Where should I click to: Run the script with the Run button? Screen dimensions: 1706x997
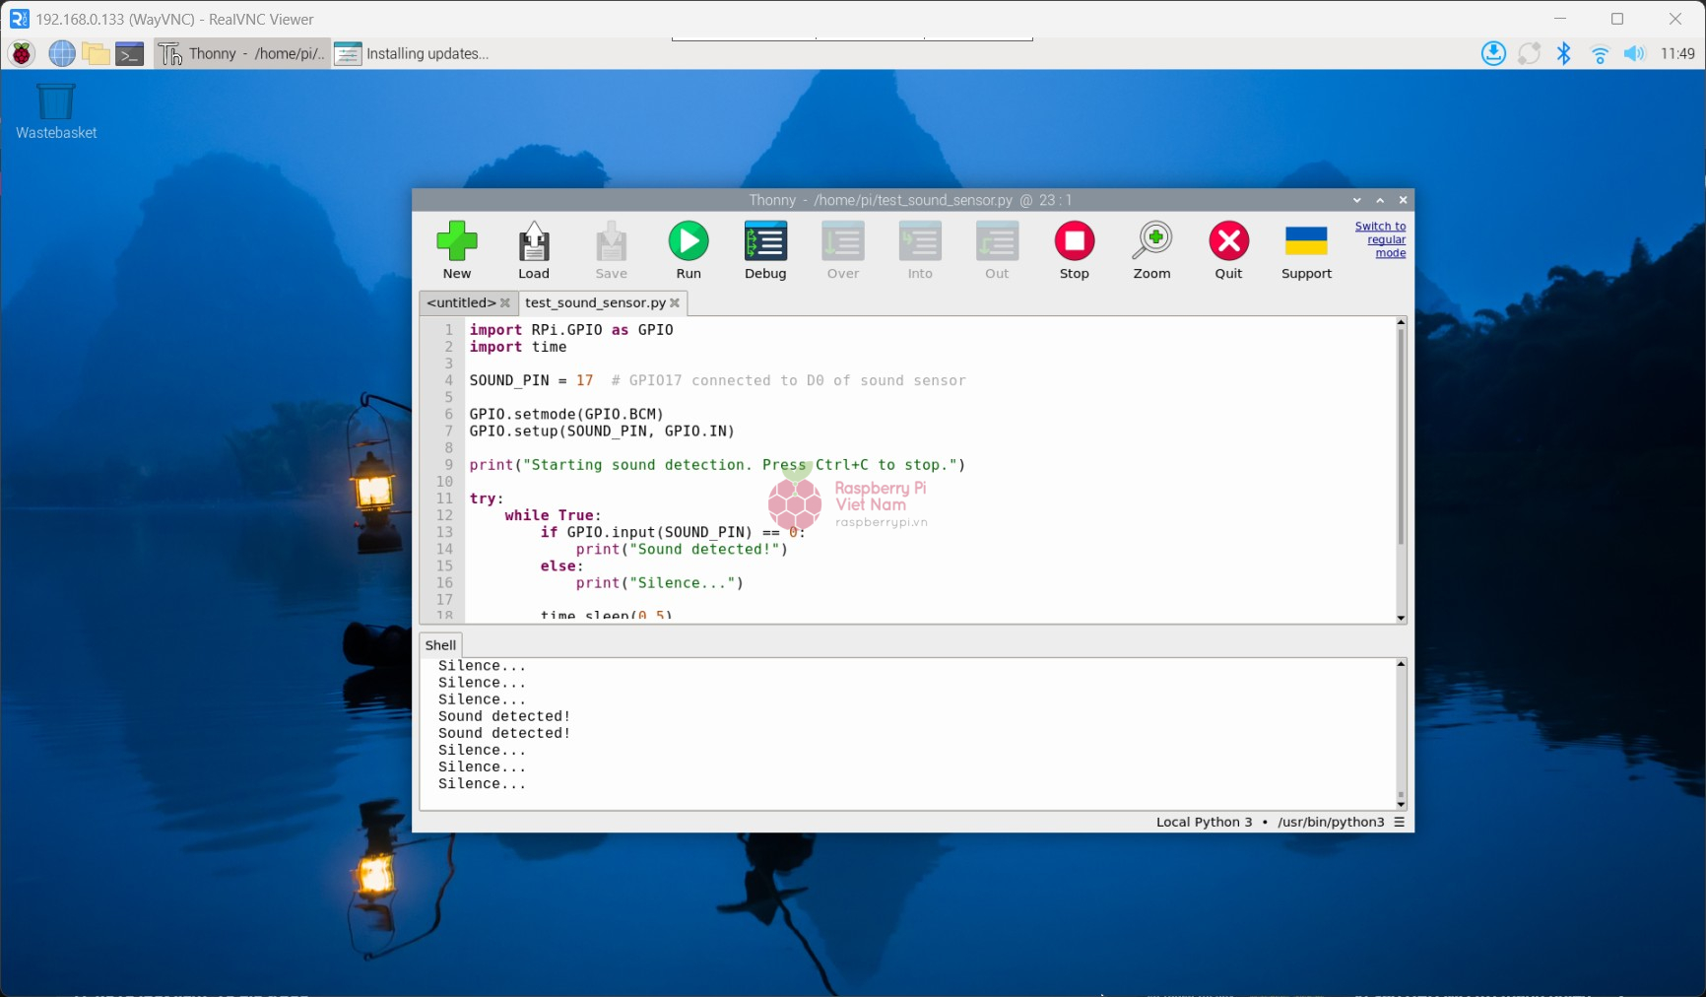click(x=689, y=242)
